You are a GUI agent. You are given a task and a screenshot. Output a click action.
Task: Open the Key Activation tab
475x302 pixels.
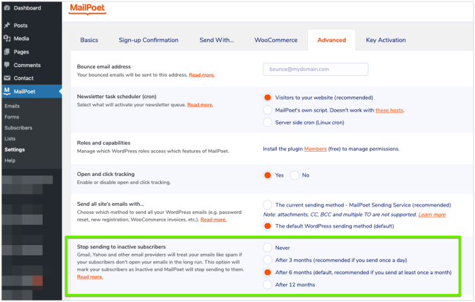click(x=385, y=40)
